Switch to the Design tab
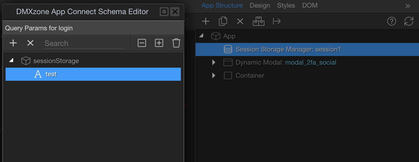 [x=260, y=6]
